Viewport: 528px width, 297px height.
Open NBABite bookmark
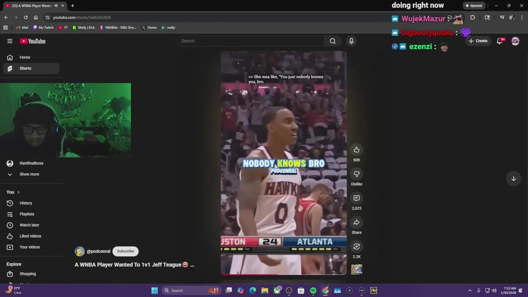point(118,28)
